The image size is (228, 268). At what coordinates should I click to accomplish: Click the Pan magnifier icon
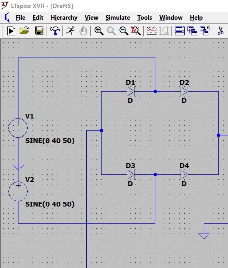pyautogui.click(x=111, y=31)
